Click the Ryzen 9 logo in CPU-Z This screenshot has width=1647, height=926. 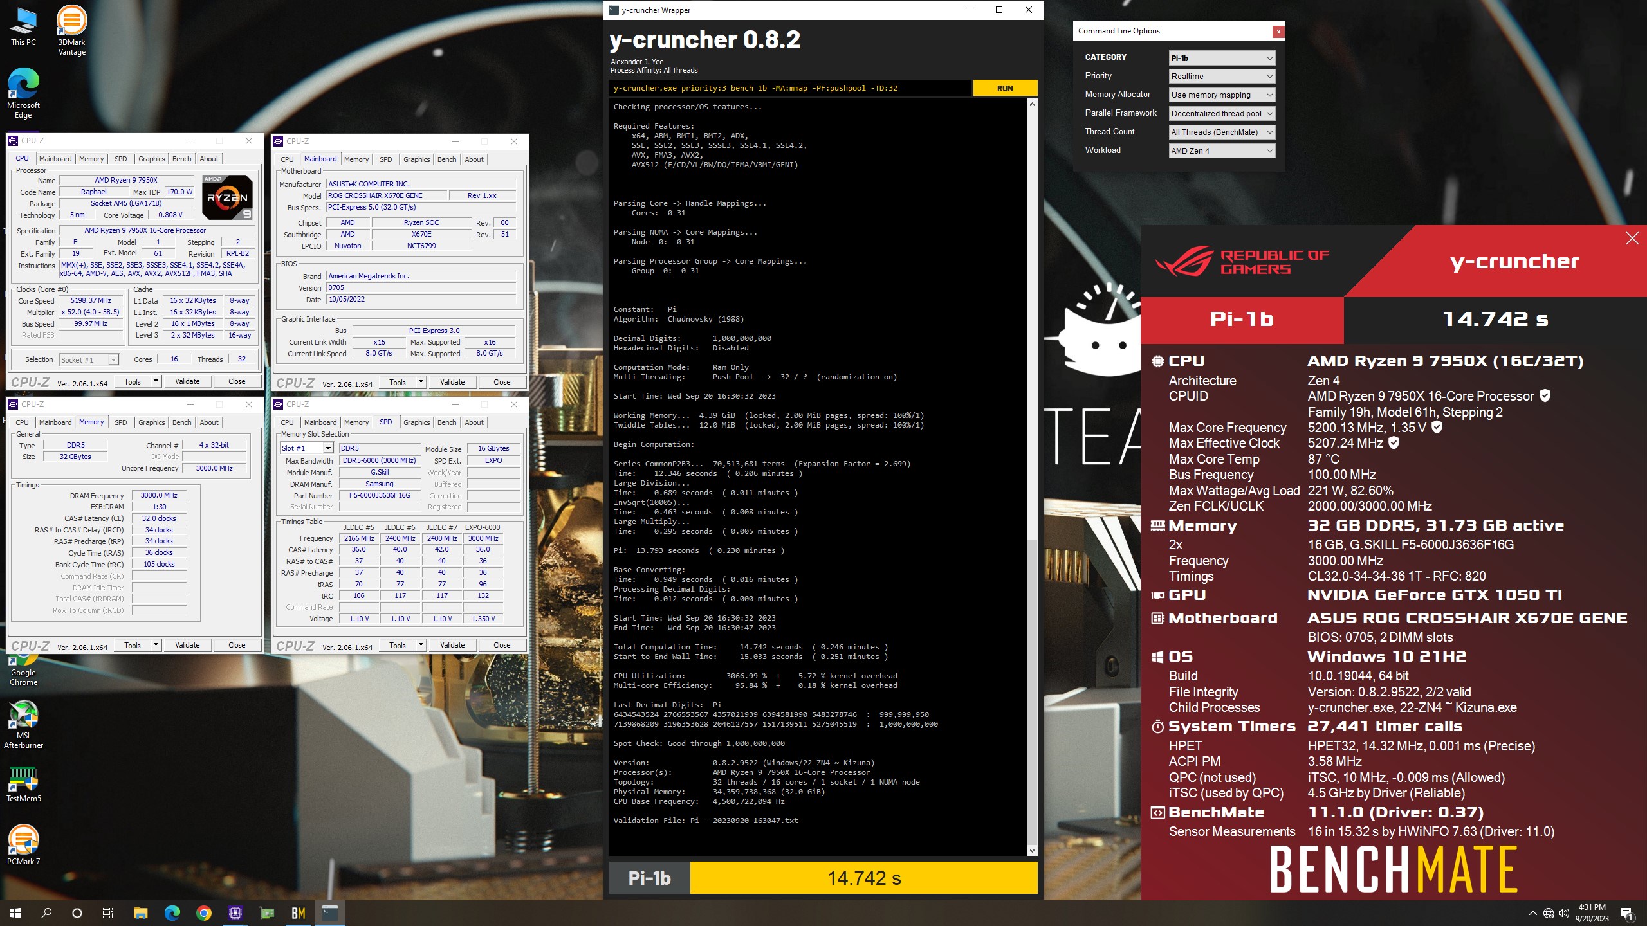point(227,197)
